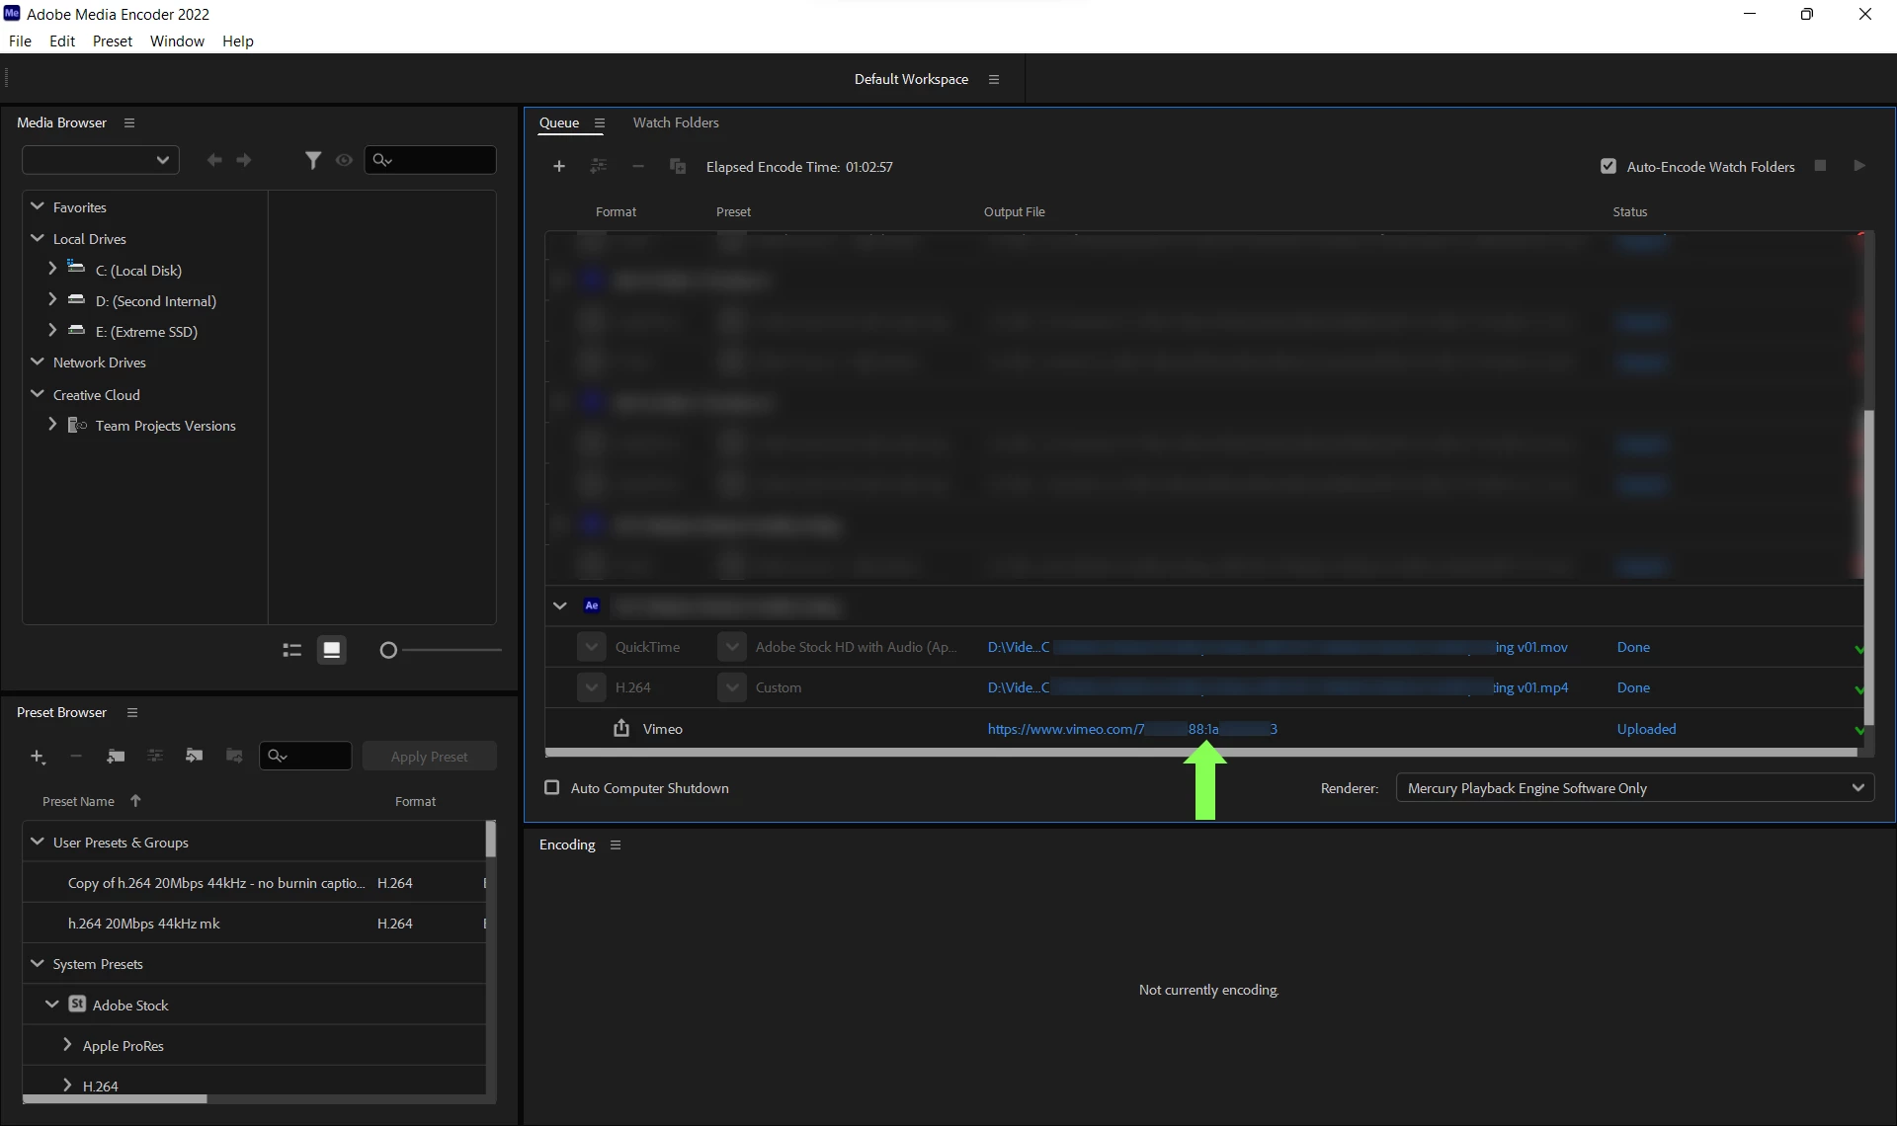The image size is (1897, 1126).
Task: Collapse the Adobe Stock preset group
Action: coord(51,1005)
